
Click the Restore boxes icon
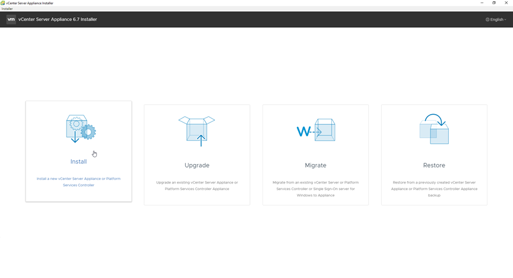point(434,129)
